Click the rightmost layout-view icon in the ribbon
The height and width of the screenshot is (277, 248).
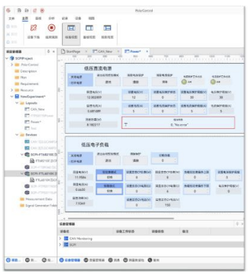click(107, 28)
